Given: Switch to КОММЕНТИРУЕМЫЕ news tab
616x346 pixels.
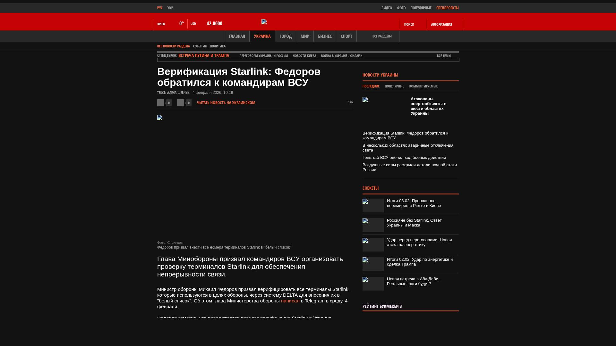Looking at the screenshot, I should coord(423,86).
